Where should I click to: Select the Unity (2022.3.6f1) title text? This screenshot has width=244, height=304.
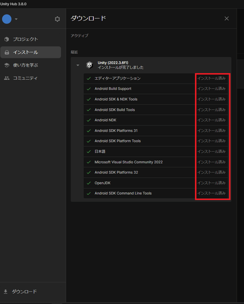(x=113, y=63)
